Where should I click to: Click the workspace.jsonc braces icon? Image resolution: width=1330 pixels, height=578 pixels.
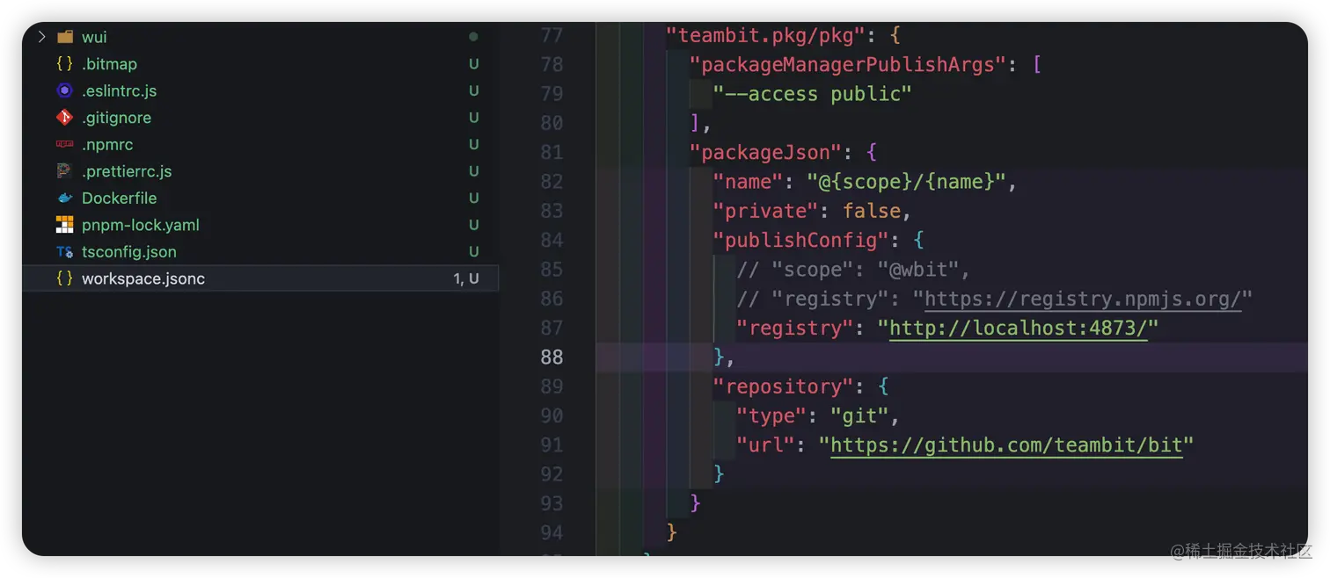(x=64, y=278)
